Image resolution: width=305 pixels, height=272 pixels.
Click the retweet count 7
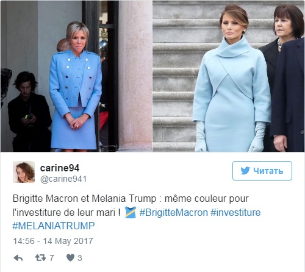(x=52, y=258)
